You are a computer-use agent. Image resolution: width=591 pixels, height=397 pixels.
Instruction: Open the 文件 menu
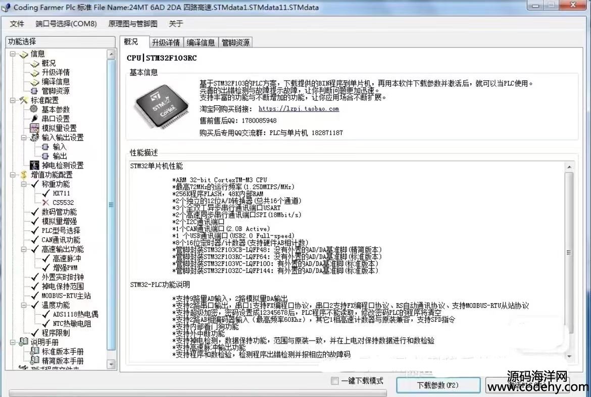17,24
